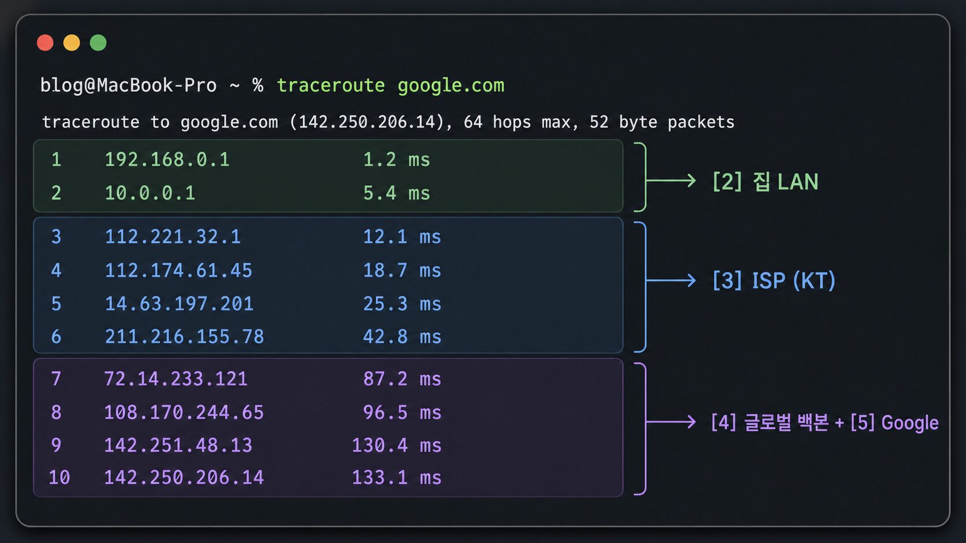Select hop 4 address 112.174.61.45

click(179, 270)
